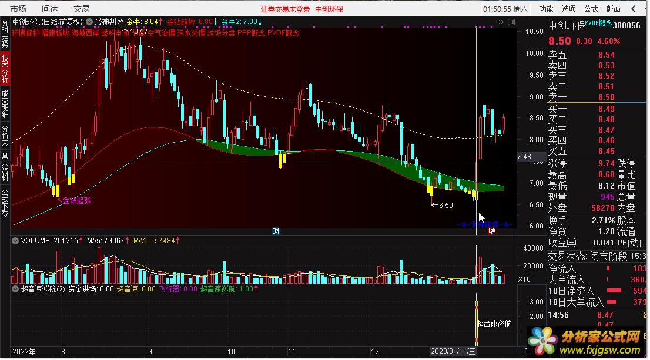Viewport: 650px width, 360px height.
Task: Open the 版面 menu
Action: (x=613, y=9)
